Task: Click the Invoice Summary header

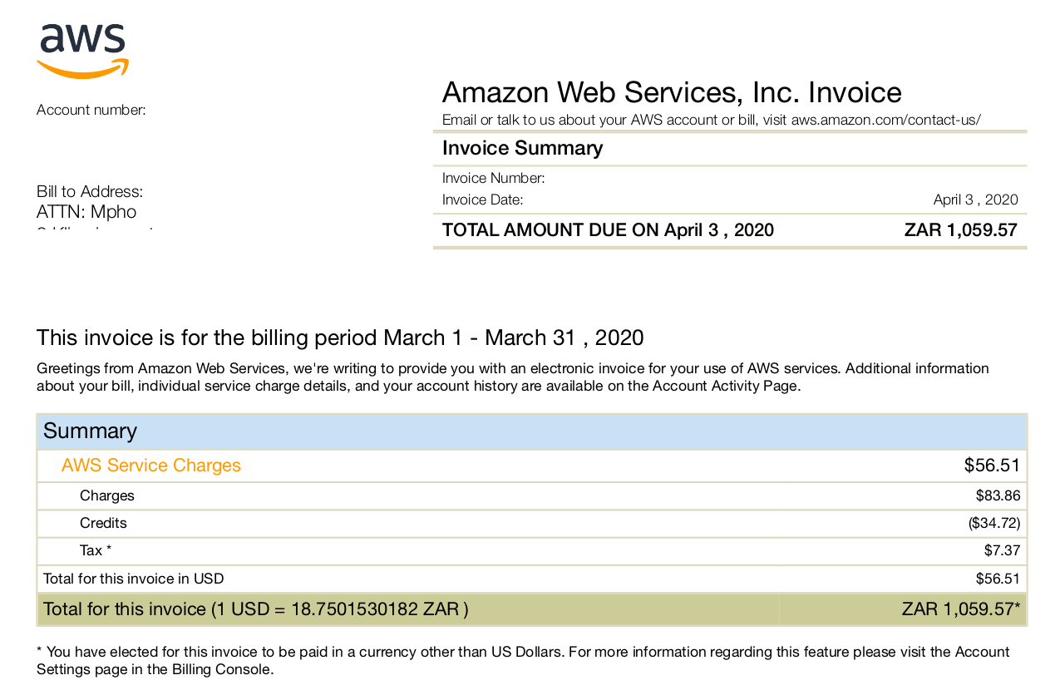Action: 522,148
